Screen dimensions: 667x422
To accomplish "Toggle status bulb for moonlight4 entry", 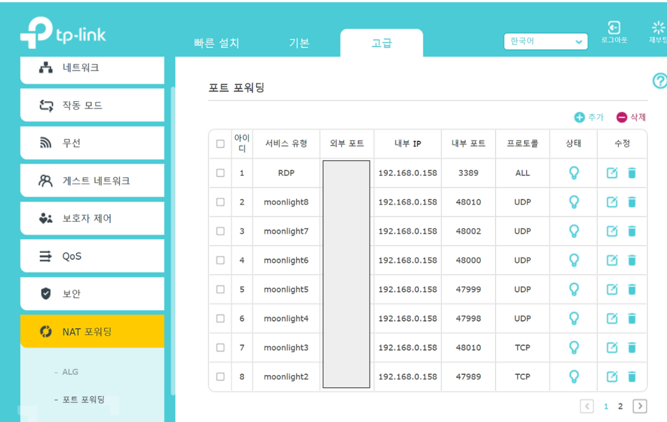I will pyautogui.click(x=574, y=319).
